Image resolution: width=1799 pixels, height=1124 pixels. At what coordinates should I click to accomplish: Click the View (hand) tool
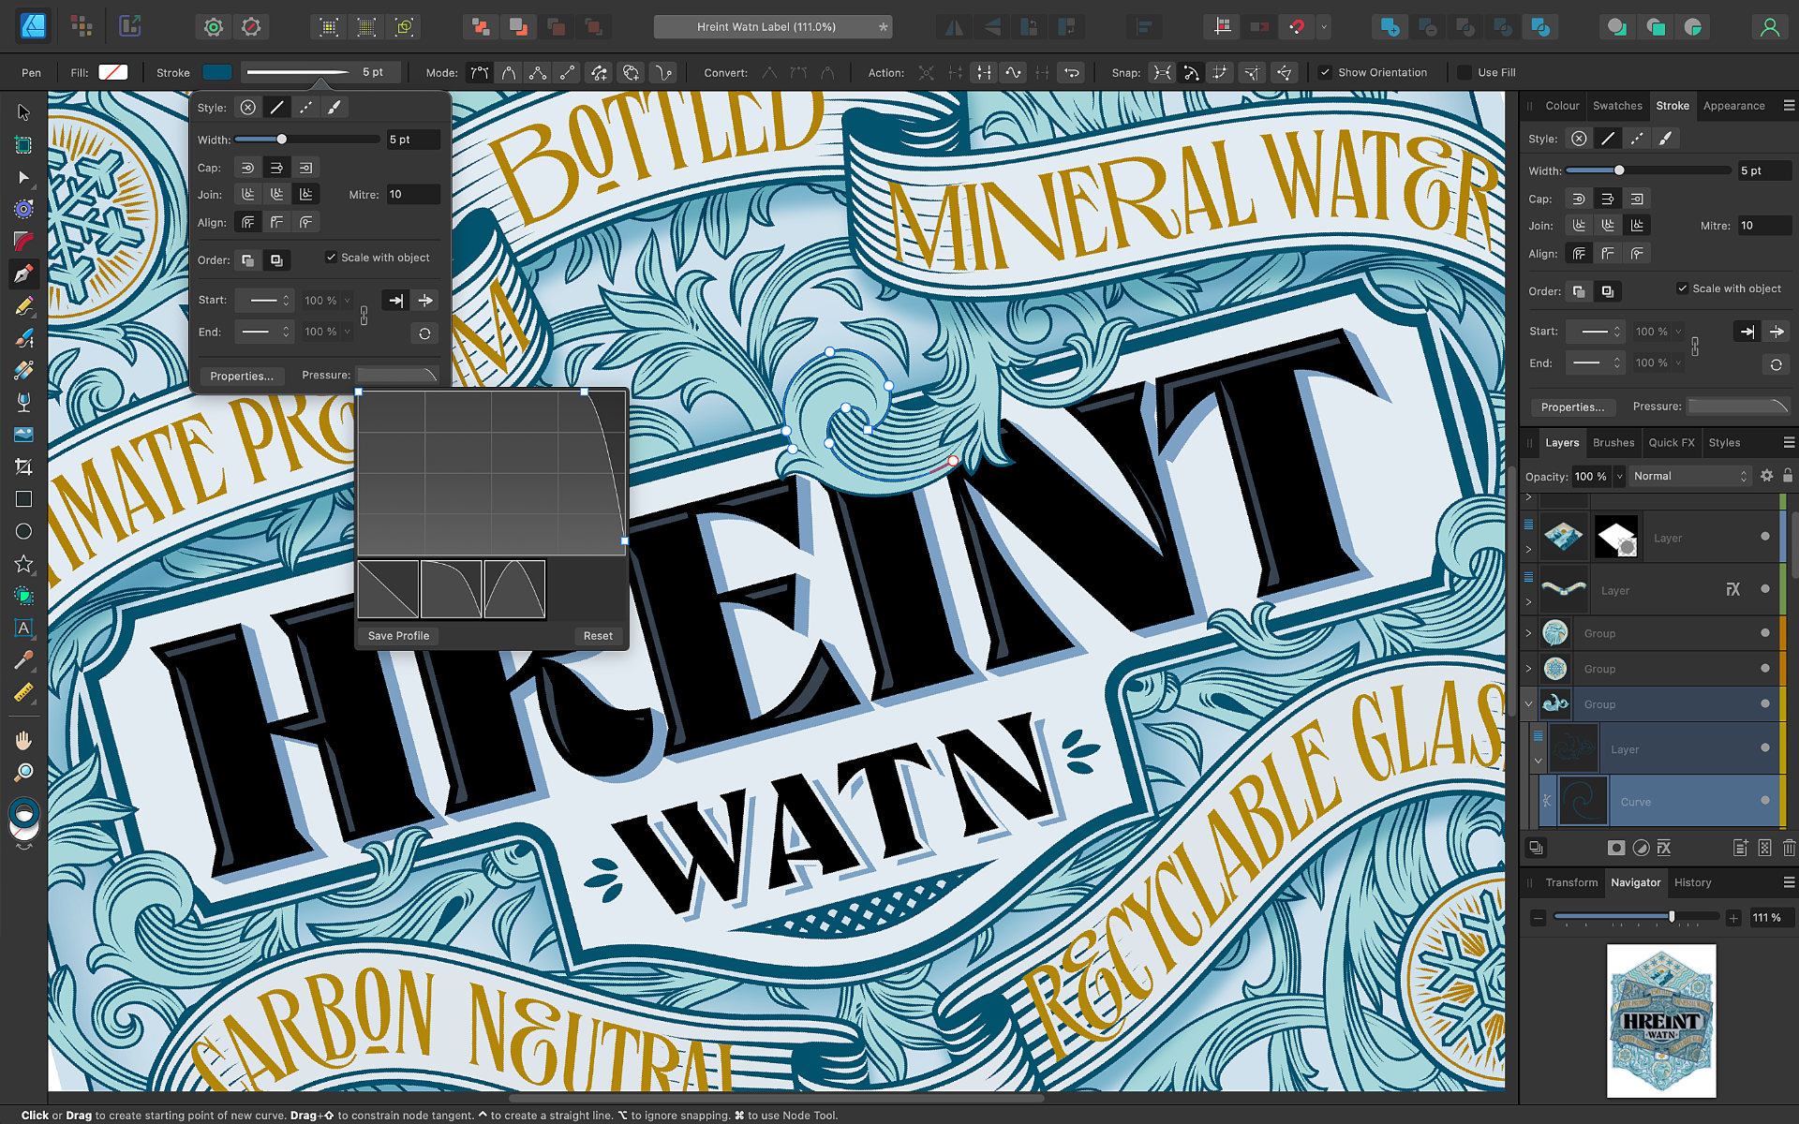coord(23,741)
